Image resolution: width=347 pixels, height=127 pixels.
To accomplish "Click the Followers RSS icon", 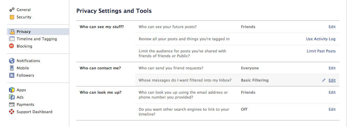I will click(x=12, y=75).
